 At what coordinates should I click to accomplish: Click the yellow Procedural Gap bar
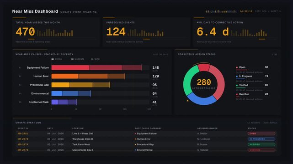(x=81, y=85)
